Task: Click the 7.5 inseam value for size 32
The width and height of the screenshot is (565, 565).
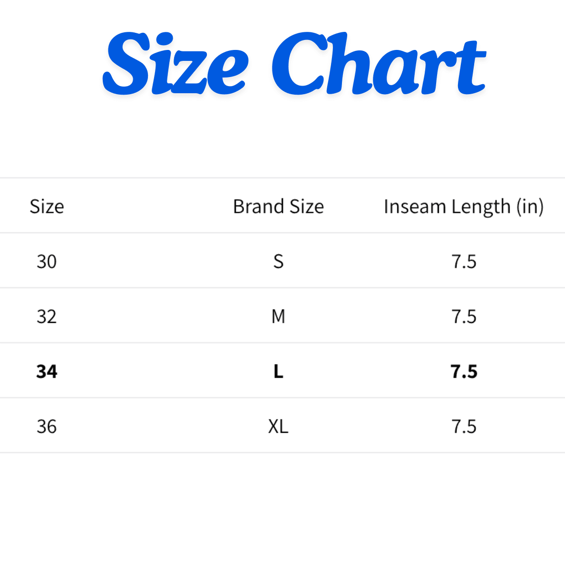Action: coord(464,316)
